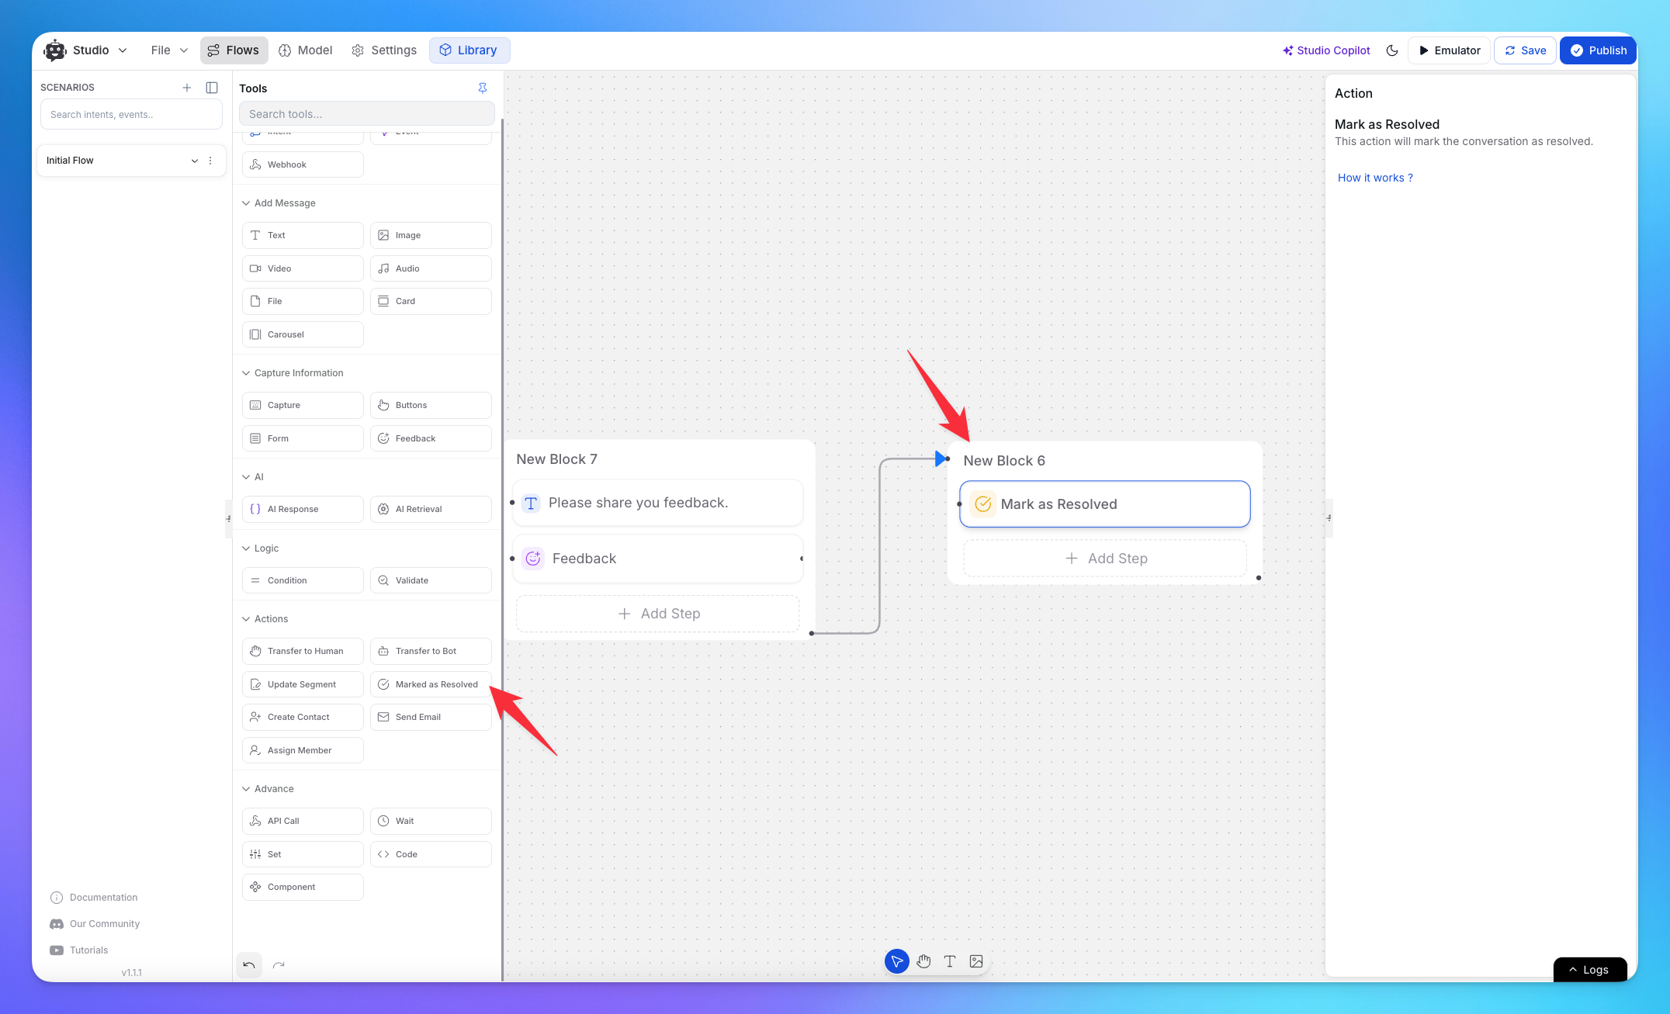Choose the File message tool

pos(303,301)
